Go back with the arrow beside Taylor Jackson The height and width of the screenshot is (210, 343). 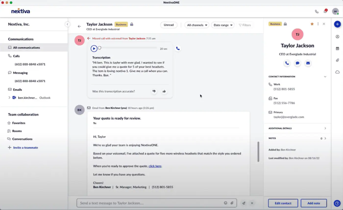(79, 27)
